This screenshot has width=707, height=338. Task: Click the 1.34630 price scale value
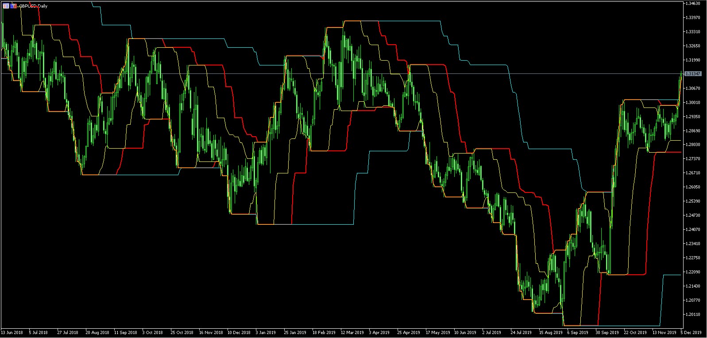(693, 4)
